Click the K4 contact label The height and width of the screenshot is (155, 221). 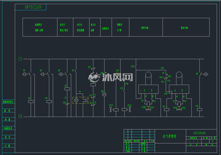click(x=174, y=101)
